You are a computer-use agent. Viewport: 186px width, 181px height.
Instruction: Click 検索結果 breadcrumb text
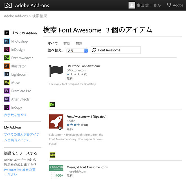tap(39, 16)
